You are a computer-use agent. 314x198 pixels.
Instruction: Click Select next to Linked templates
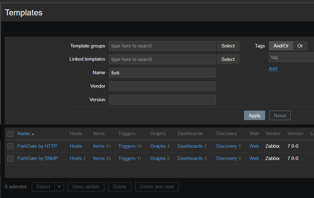tap(228, 59)
